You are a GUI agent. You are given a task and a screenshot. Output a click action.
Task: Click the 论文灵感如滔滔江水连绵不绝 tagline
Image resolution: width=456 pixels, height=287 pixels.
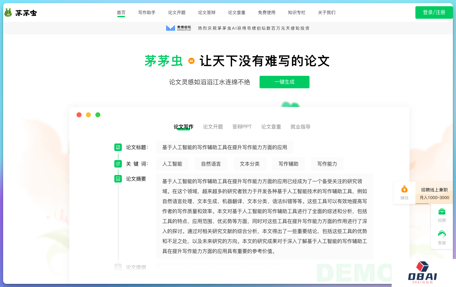point(210,82)
